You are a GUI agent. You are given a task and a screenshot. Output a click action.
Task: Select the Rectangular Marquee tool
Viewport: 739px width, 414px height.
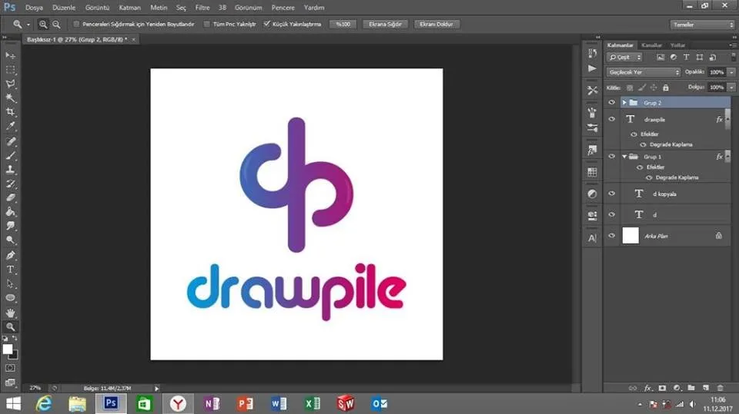pos(10,70)
